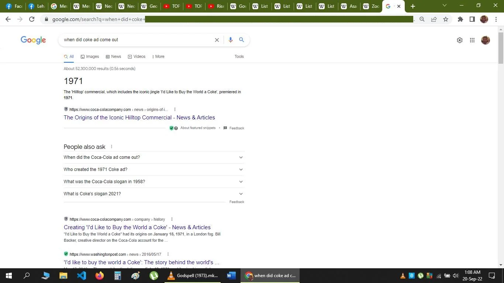This screenshot has width=504, height=283.
Task: Switch to the Images search tab
Action: coord(90,56)
